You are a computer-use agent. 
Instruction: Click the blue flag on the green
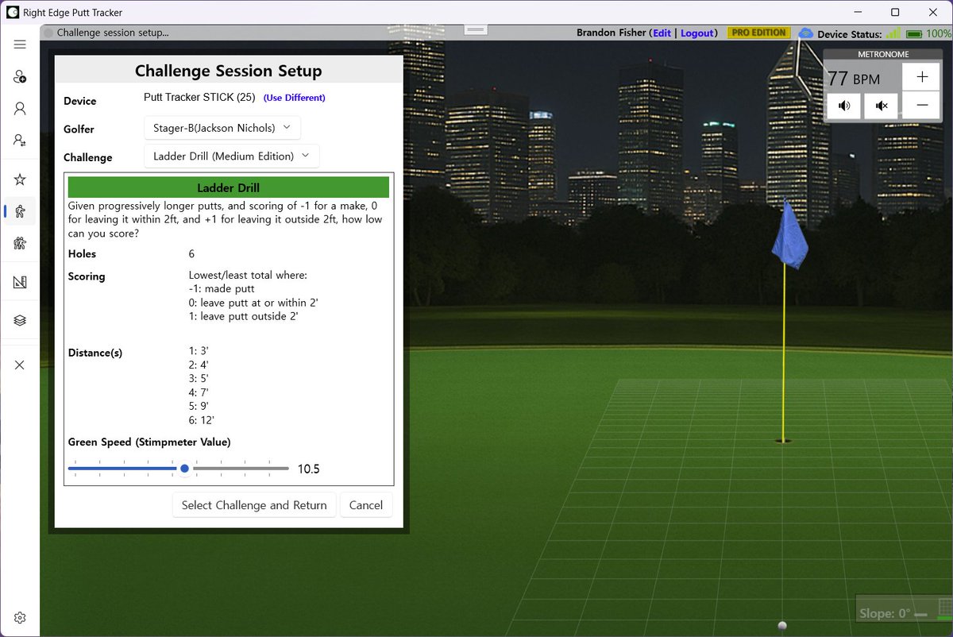pyautogui.click(x=789, y=234)
